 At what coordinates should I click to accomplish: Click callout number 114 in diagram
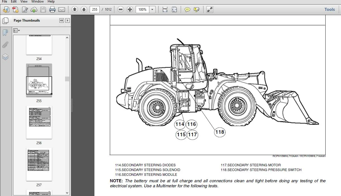(180, 124)
